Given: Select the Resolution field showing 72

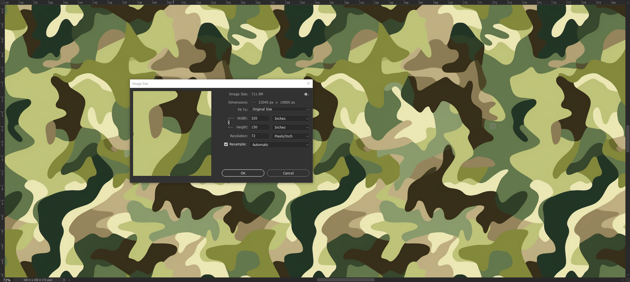Looking at the screenshot, I should (259, 136).
